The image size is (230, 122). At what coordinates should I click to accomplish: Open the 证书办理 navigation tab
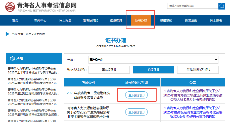tap(141, 21)
